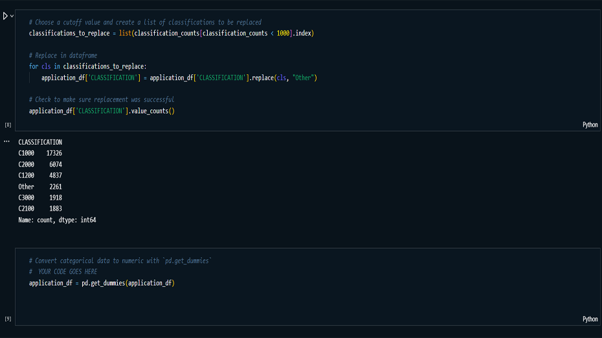Place cursor on the value_counts() line
The height and width of the screenshot is (338, 602).
[102, 111]
